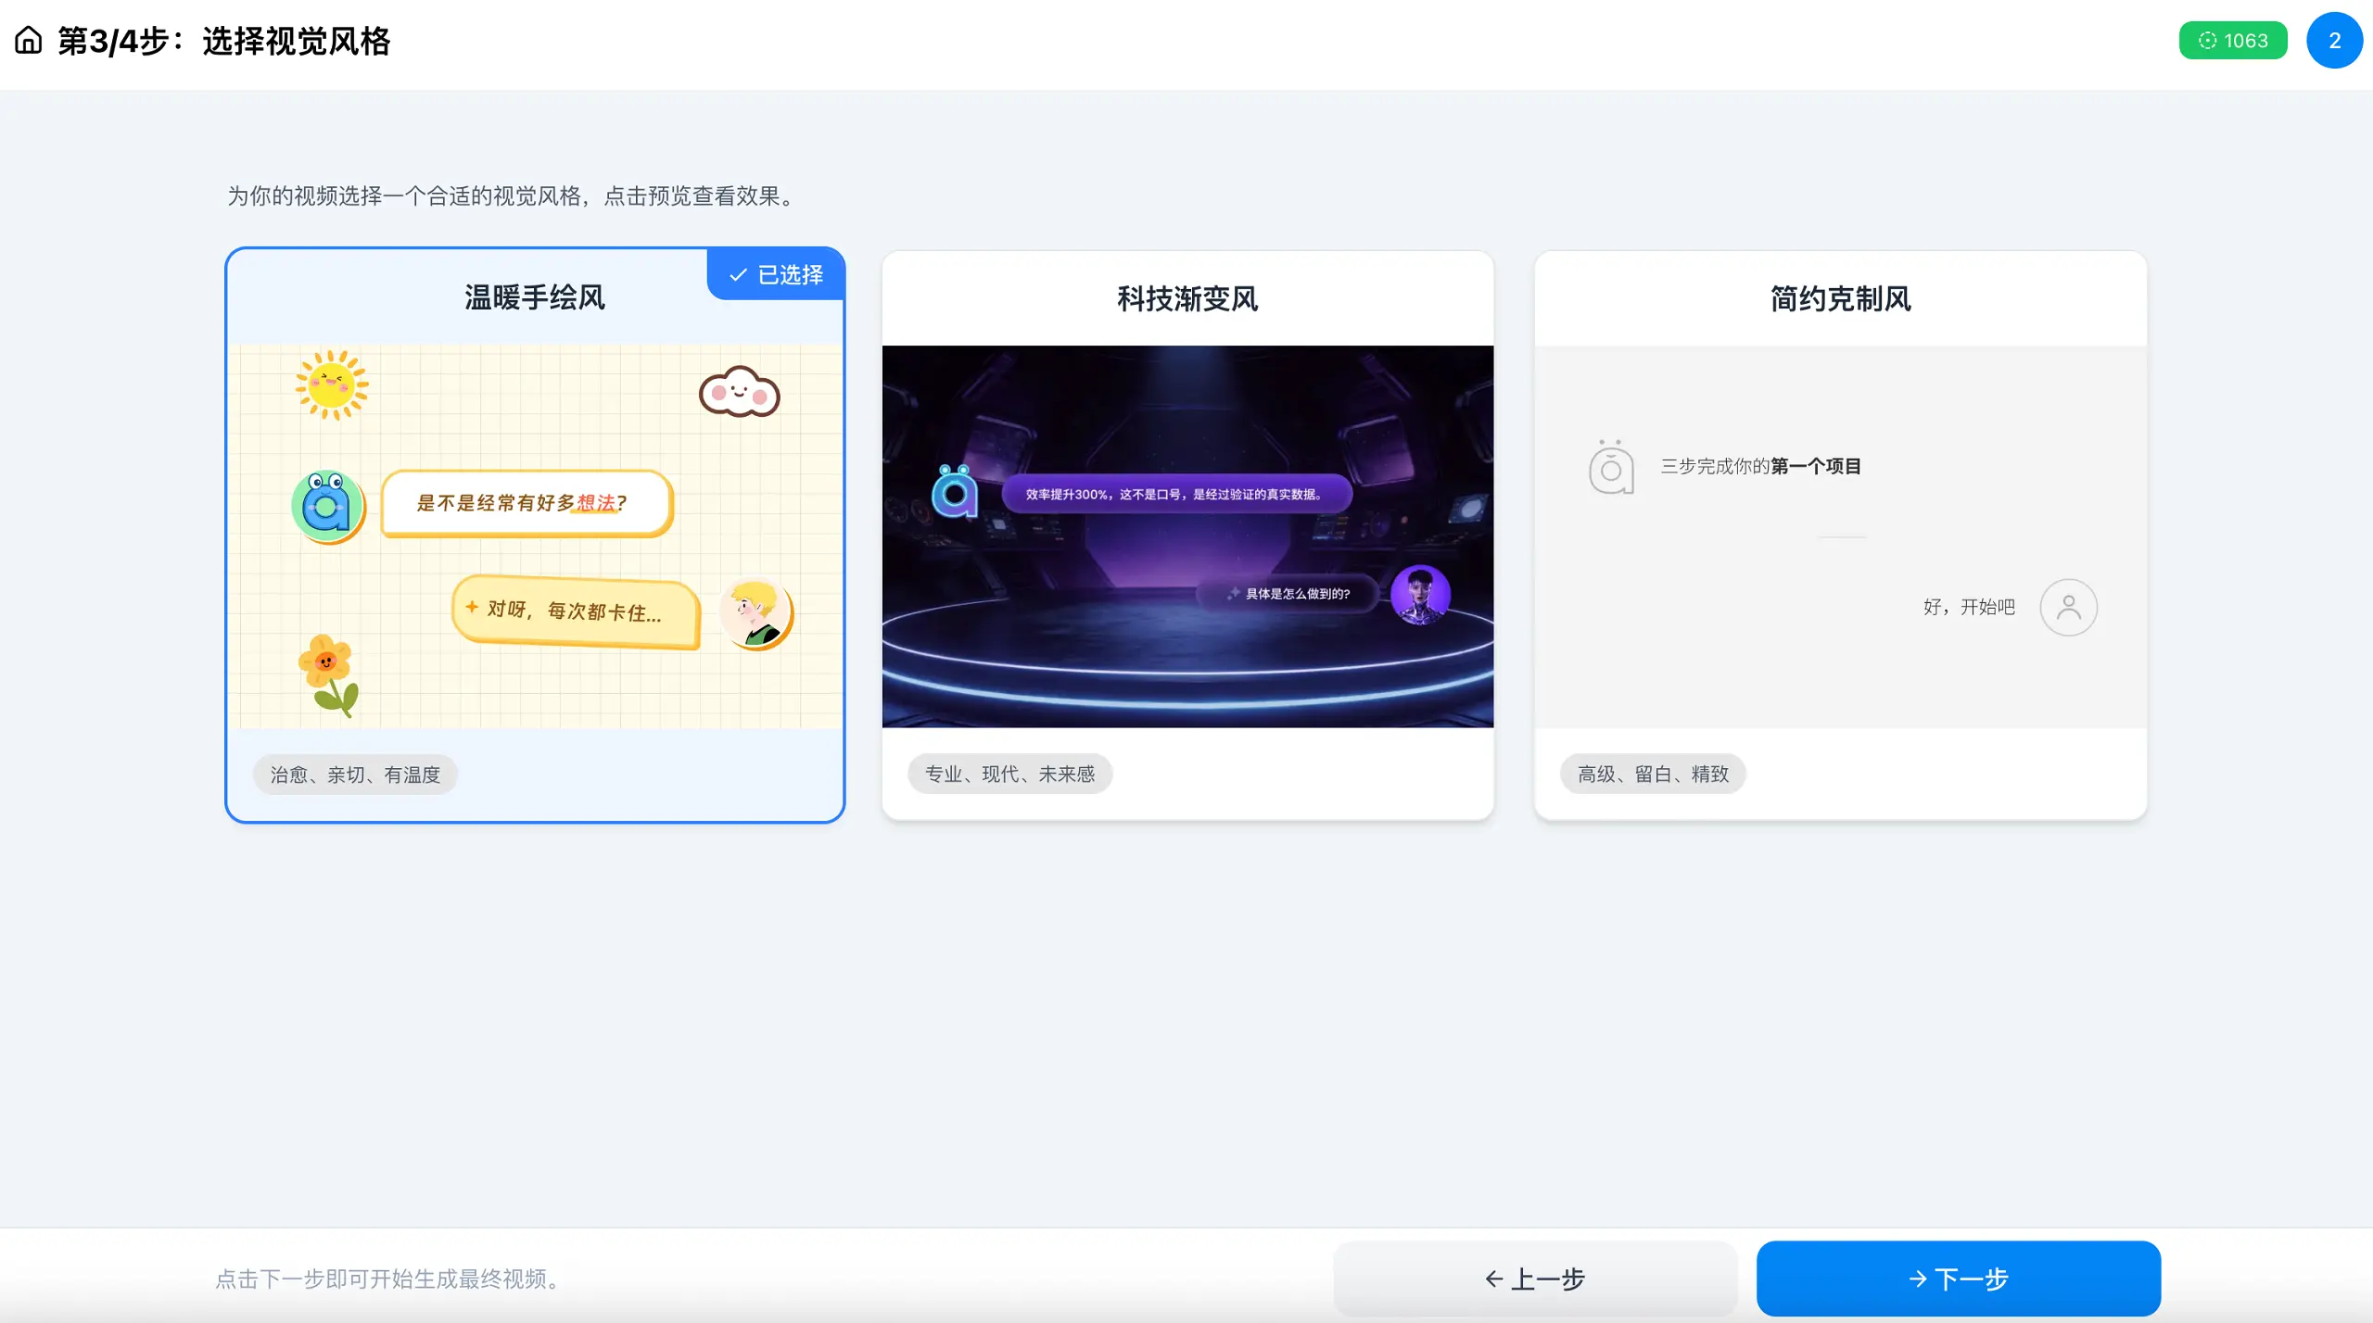The width and height of the screenshot is (2373, 1323).
Task: Toggle the 已选择 selected badge
Action: point(777,275)
